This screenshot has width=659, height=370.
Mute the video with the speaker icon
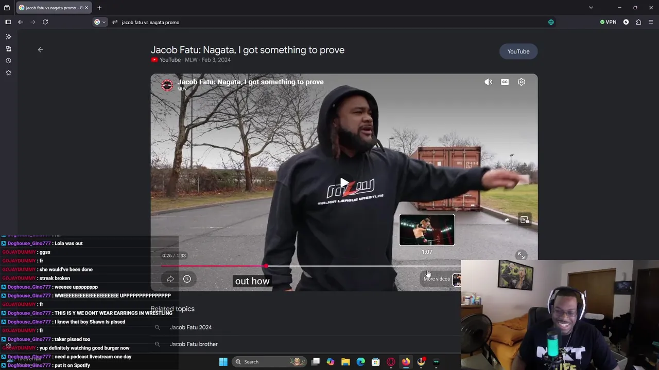click(x=488, y=82)
